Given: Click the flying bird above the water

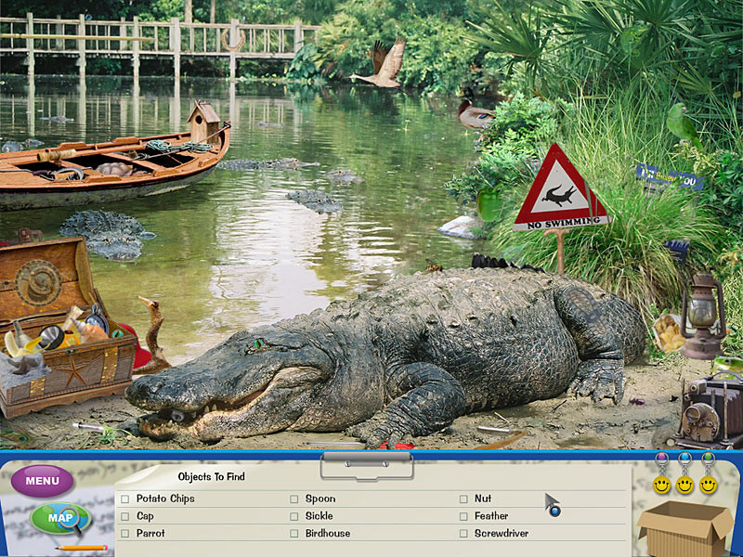Looking at the screenshot, I should (x=381, y=65).
